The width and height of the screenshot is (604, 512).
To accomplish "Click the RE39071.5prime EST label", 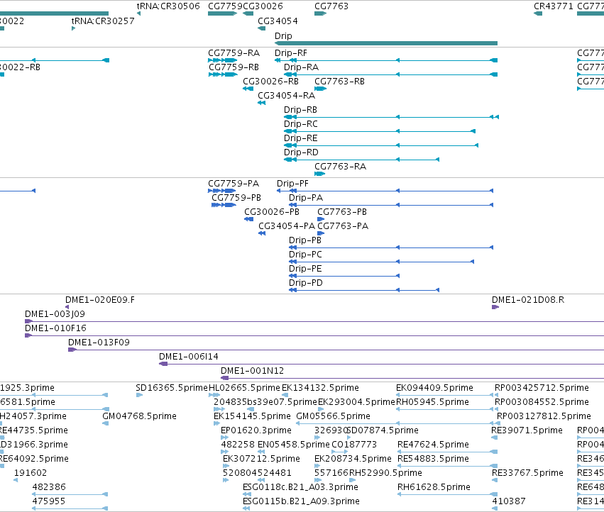I will pos(527,430).
